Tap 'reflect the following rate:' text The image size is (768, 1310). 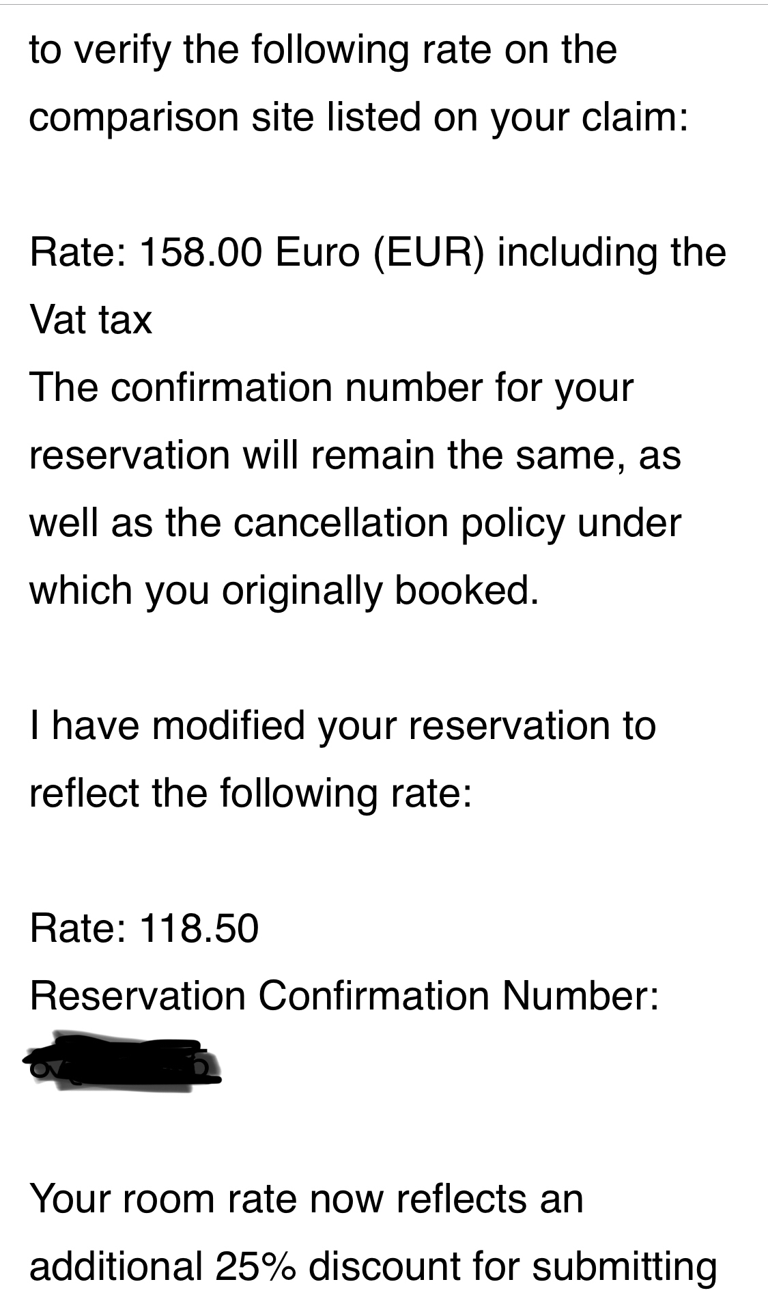coord(251,793)
